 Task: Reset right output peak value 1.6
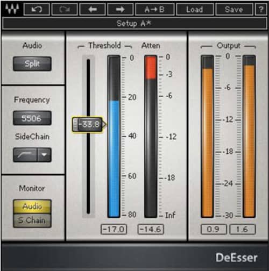click(x=242, y=229)
